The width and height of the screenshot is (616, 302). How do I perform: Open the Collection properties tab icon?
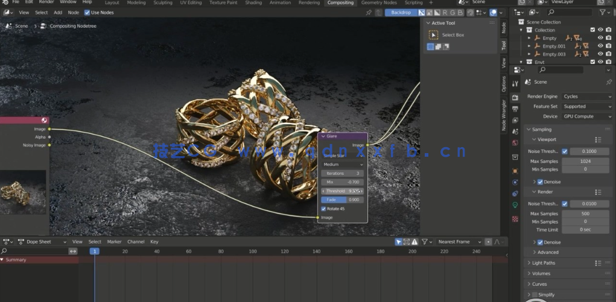515,157
